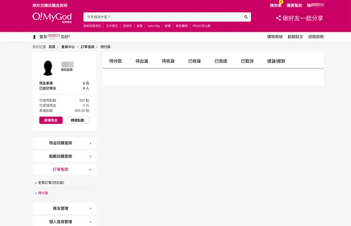Click the 300 點 usable points value
The image size is (351, 226).
pyautogui.click(x=84, y=100)
